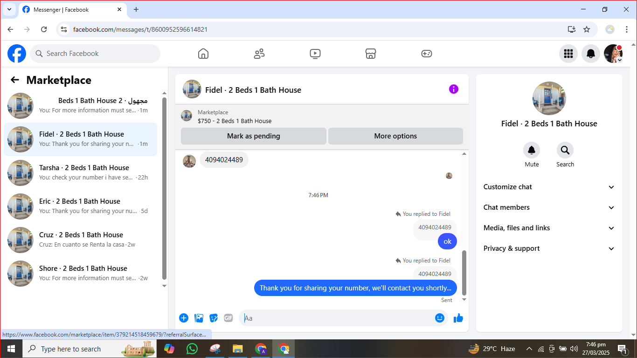
Task: Bookmark this tab with star icon
Action: click(587, 29)
